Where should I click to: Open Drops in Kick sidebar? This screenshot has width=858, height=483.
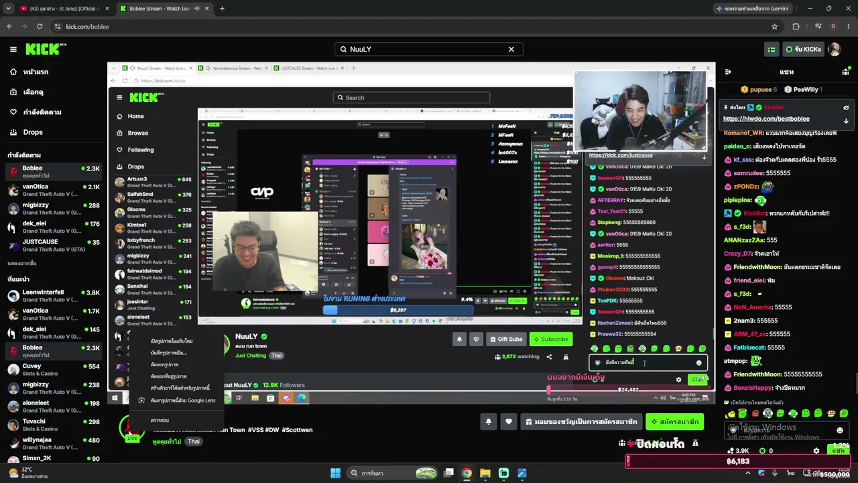pos(26,132)
